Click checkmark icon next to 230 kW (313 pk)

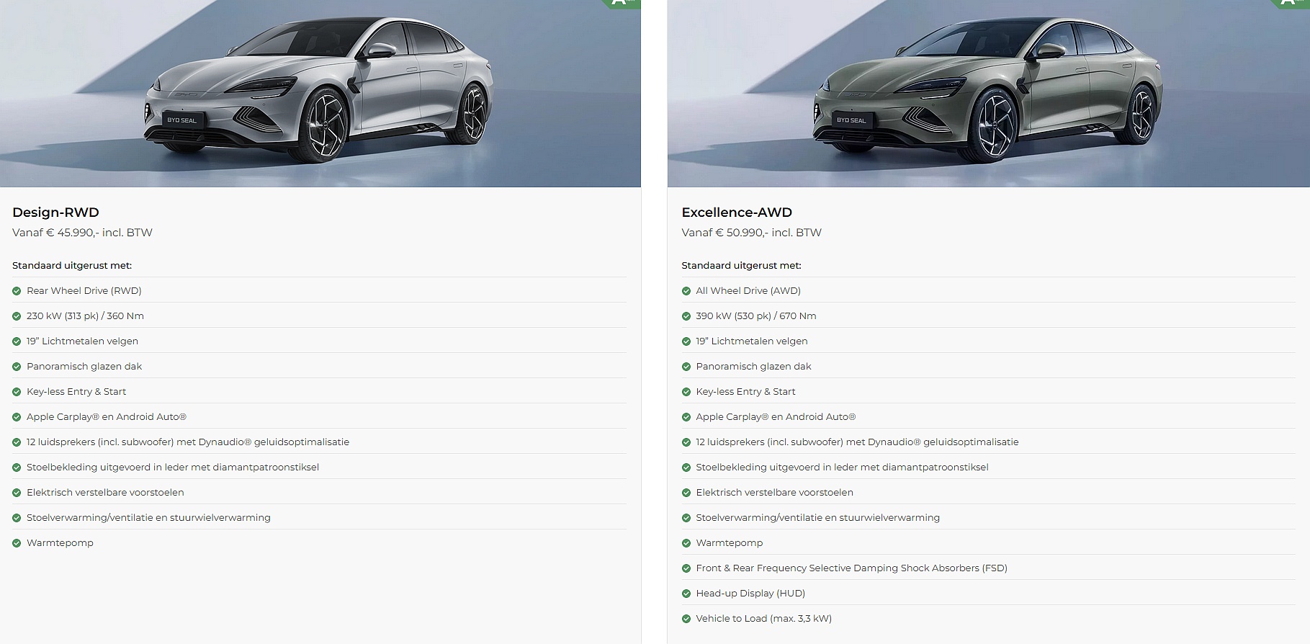(17, 316)
